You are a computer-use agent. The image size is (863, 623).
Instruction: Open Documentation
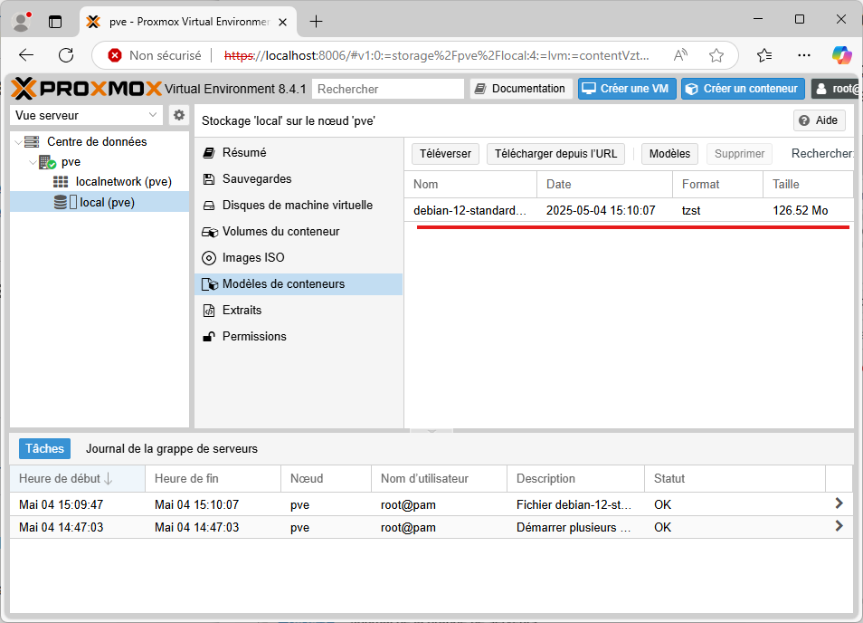point(521,89)
